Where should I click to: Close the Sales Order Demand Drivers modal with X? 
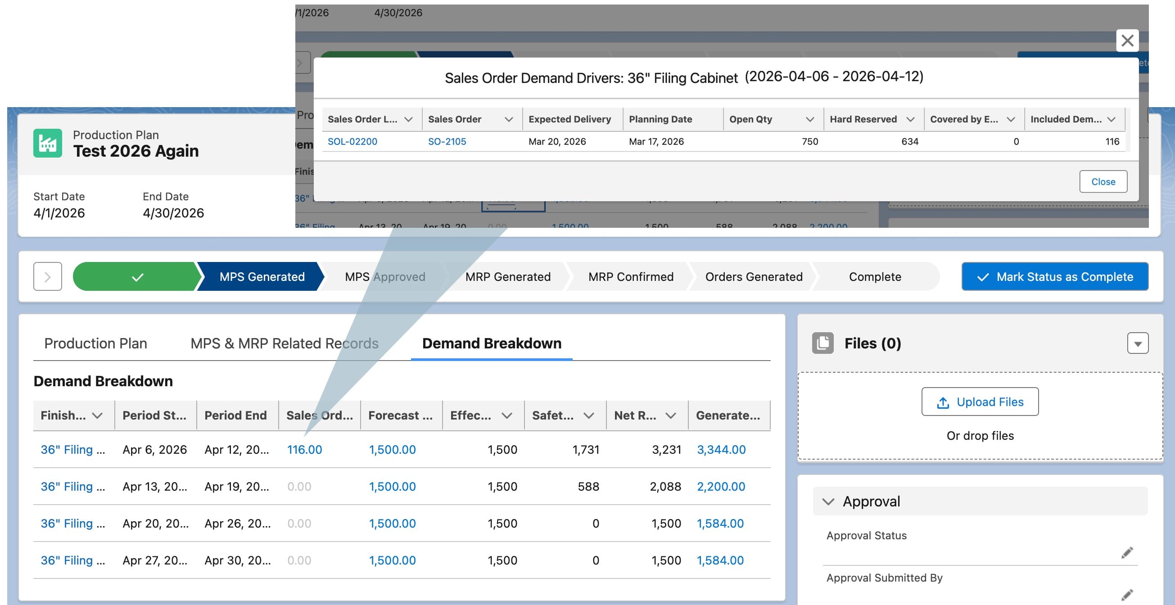(x=1127, y=41)
